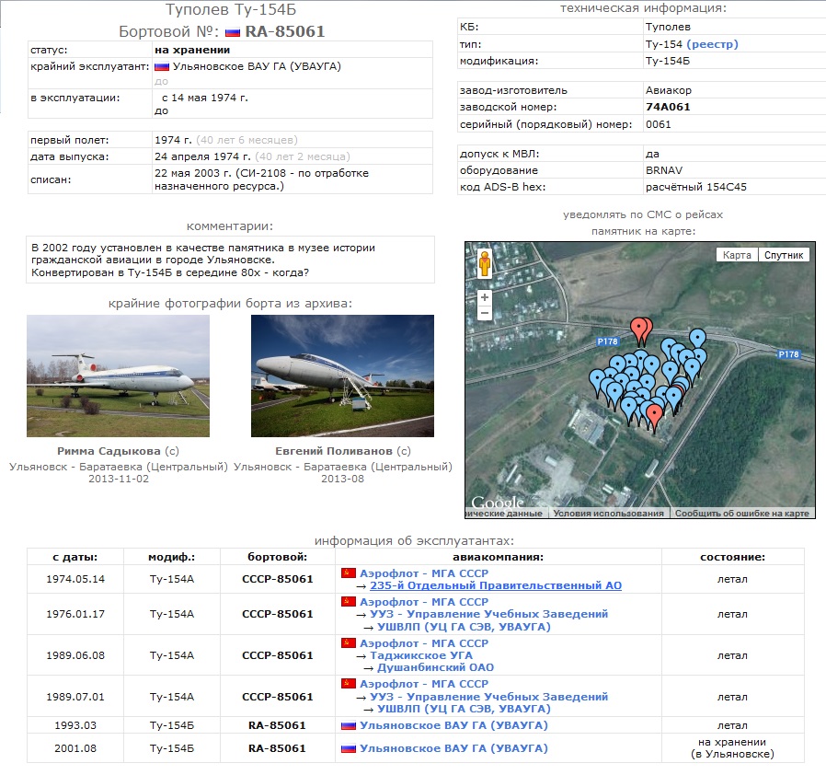Click the Street View pegman on the map
The height and width of the screenshot is (775, 826).
point(484,264)
